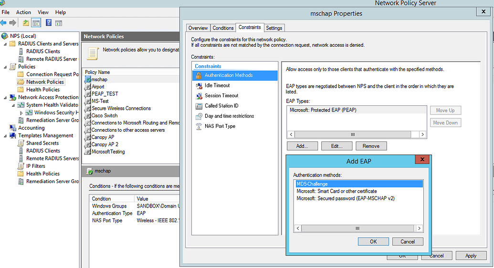Image resolution: width=494 pixels, height=268 pixels.
Task: Select the Session Timeout constraint icon
Action: coord(199,96)
